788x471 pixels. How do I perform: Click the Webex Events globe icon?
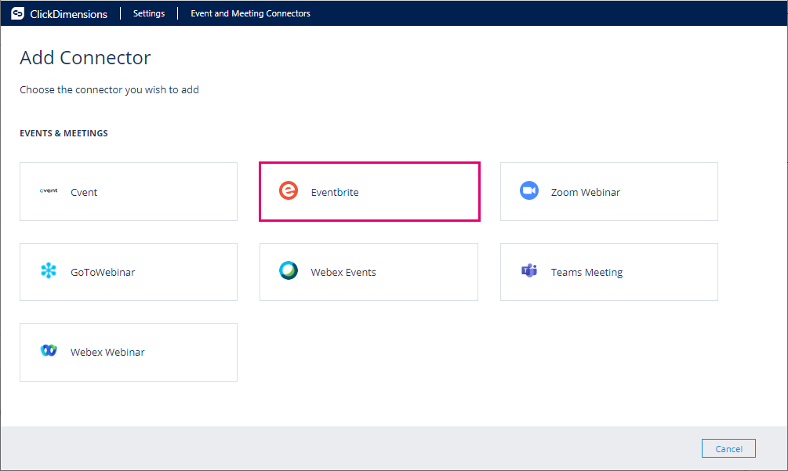click(x=289, y=270)
